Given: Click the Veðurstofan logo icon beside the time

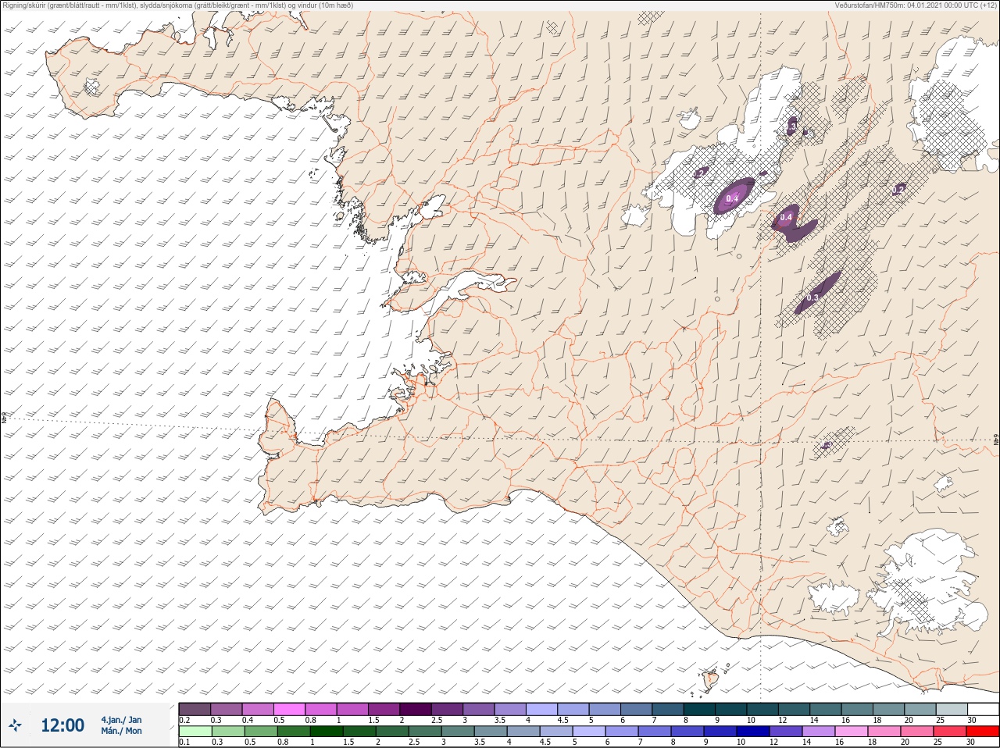Looking at the screenshot, I should 16,725.
